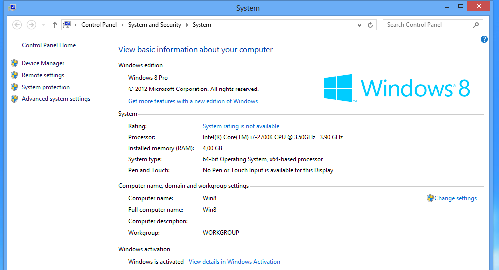View details in Windows Activation
The height and width of the screenshot is (270, 499).
[234, 262]
